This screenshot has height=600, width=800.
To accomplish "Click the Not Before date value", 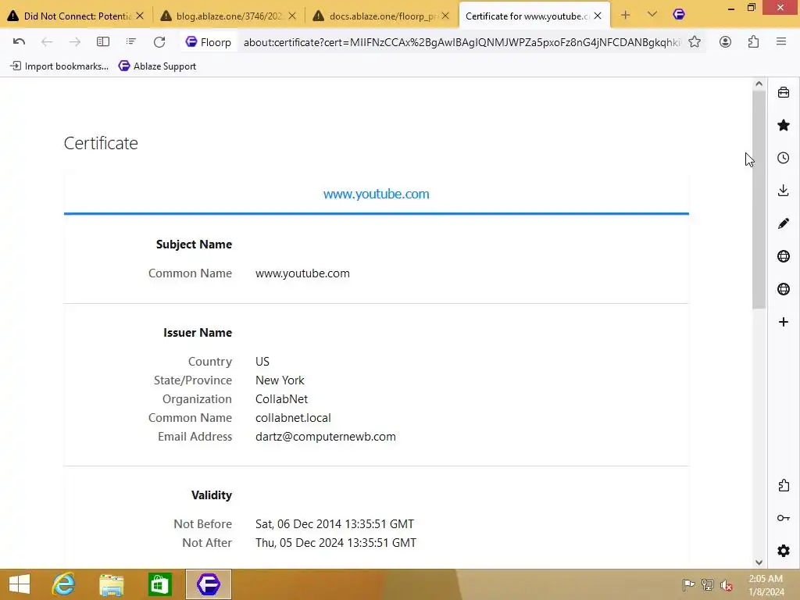I will coord(334,524).
